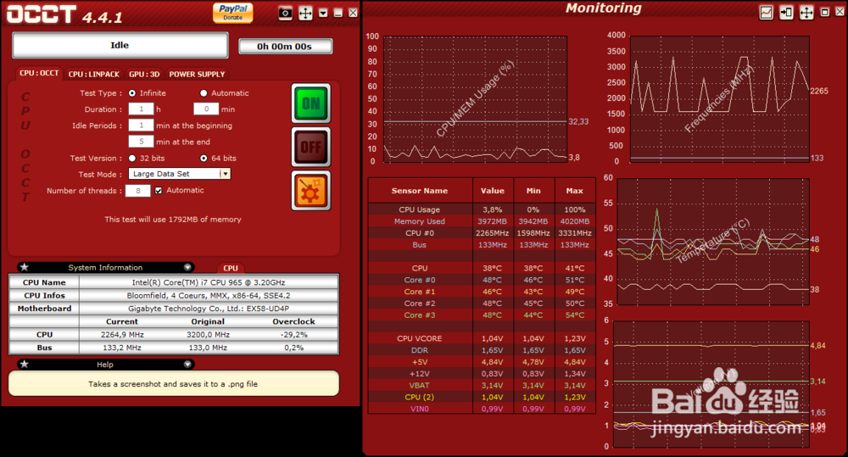Choose the 32 bits test version
This screenshot has width=848, height=457.
click(132, 158)
